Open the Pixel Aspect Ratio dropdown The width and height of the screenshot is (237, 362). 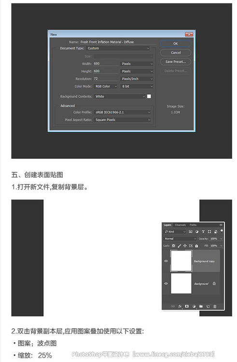coord(122,120)
